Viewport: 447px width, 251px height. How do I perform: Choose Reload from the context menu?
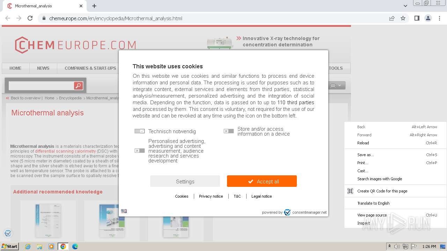click(395, 143)
